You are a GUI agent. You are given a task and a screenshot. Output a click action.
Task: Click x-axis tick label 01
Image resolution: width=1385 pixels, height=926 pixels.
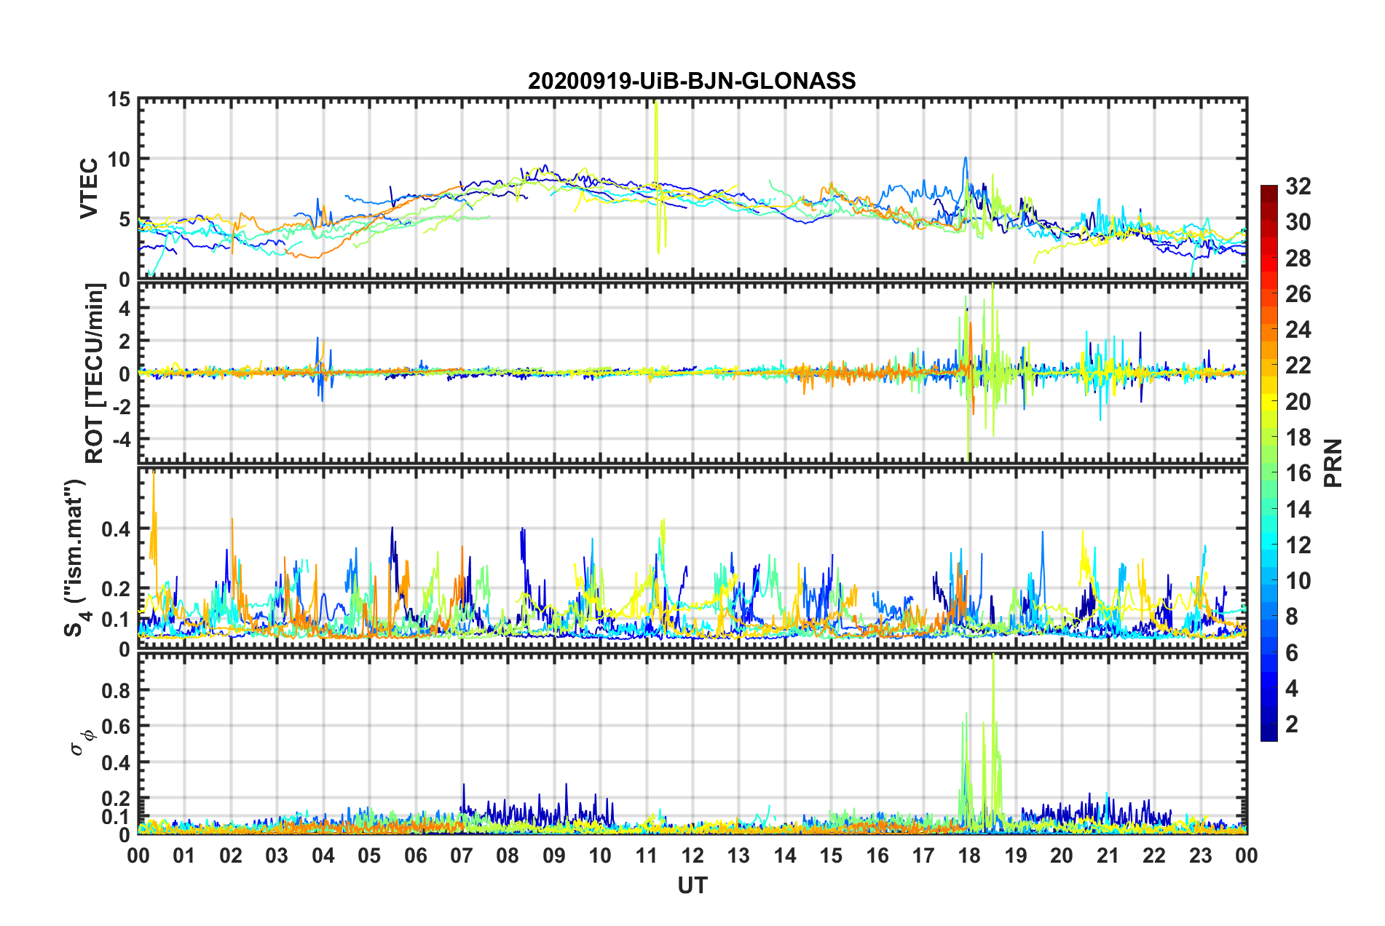pyautogui.click(x=184, y=855)
